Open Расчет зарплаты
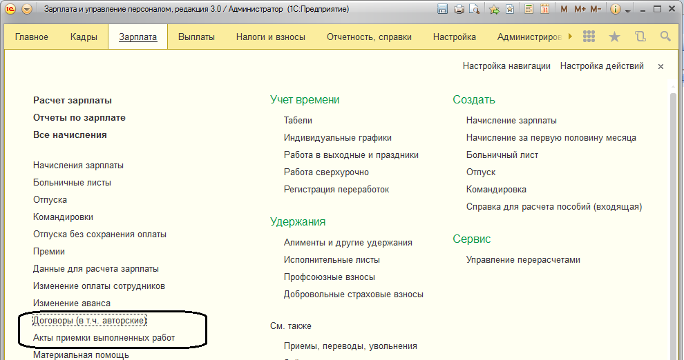Screen dimensions: 684x360 click(73, 101)
